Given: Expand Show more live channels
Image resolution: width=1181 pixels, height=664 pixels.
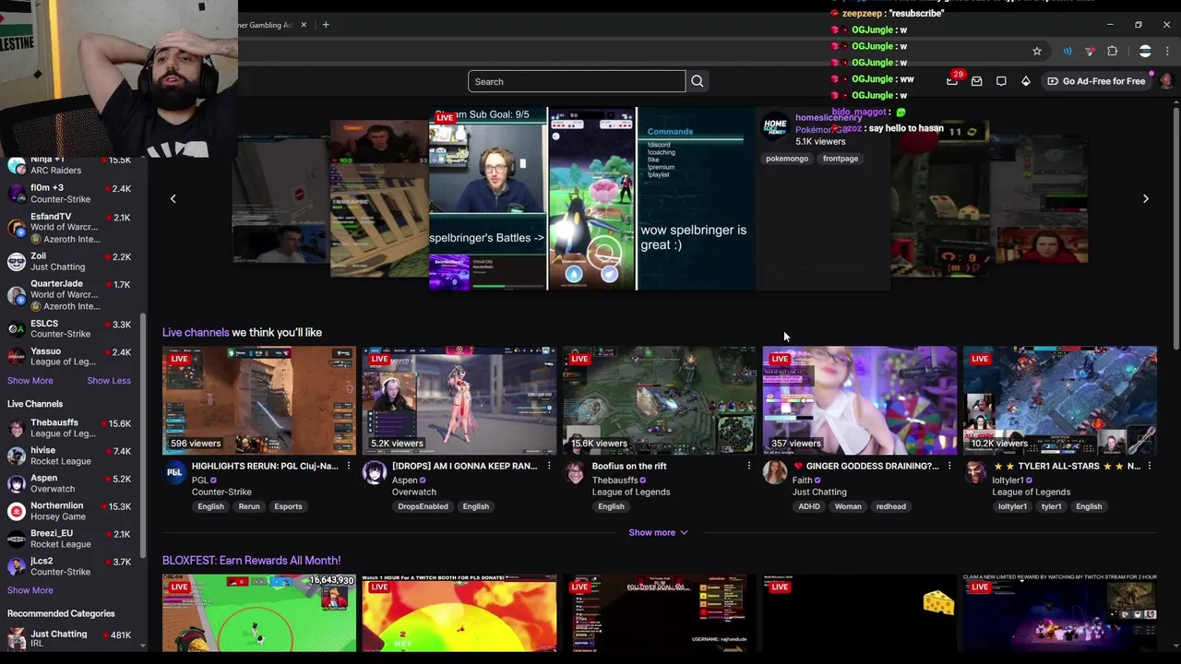Looking at the screenshot, I should point(659,532).
